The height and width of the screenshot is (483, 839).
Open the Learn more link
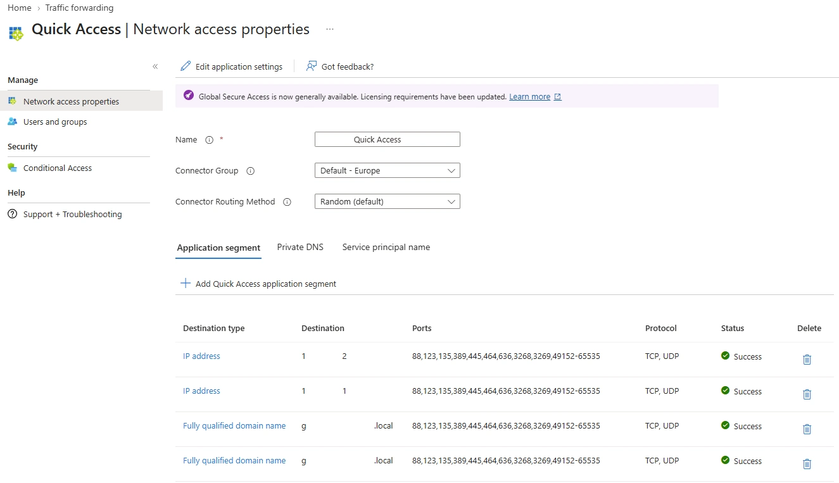pos(529,97)
